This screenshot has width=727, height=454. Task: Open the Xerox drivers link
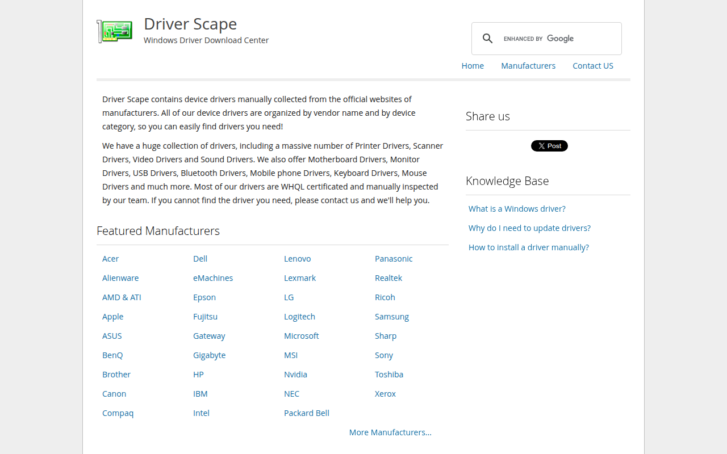385,394
